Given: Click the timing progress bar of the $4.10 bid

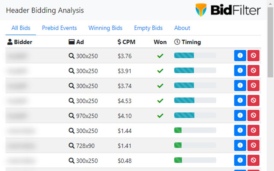Looking at the screenshot, I should (195, 116).
